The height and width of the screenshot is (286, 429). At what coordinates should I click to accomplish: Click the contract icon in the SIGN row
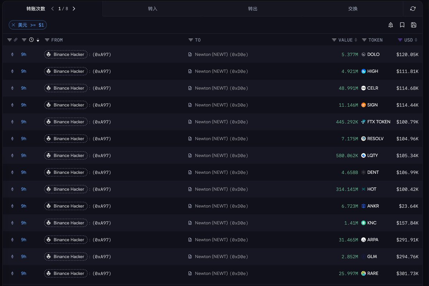coord(190,105)
